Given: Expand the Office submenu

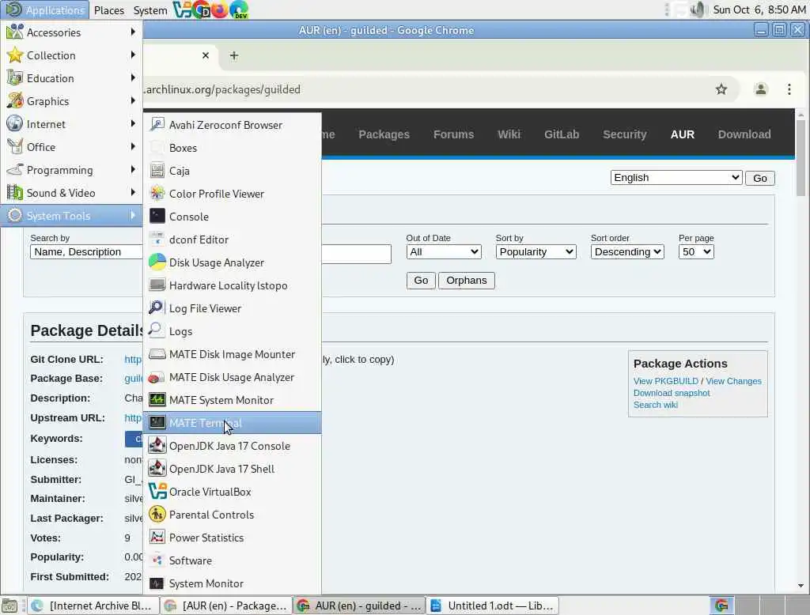Looking at the screenshot, I should [71, 147].
